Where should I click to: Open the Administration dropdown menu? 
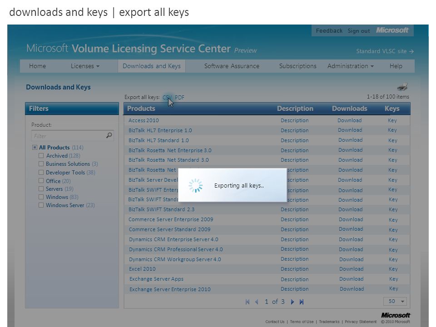click(350, 66)
